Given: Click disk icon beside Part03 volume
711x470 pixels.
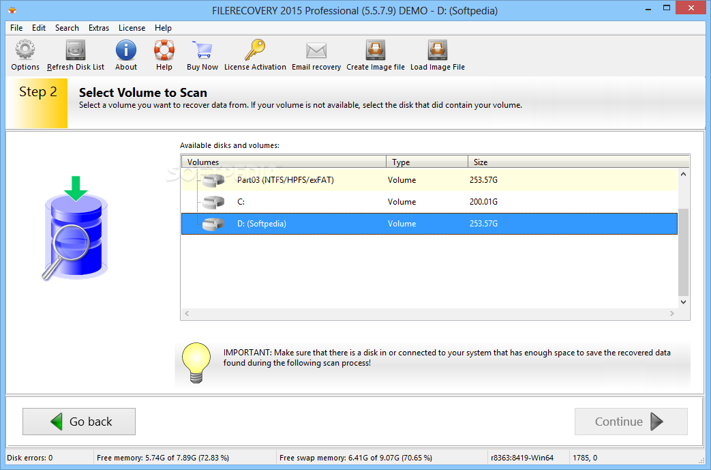Looking at the screenshot, I should click(x=213, y=180).
